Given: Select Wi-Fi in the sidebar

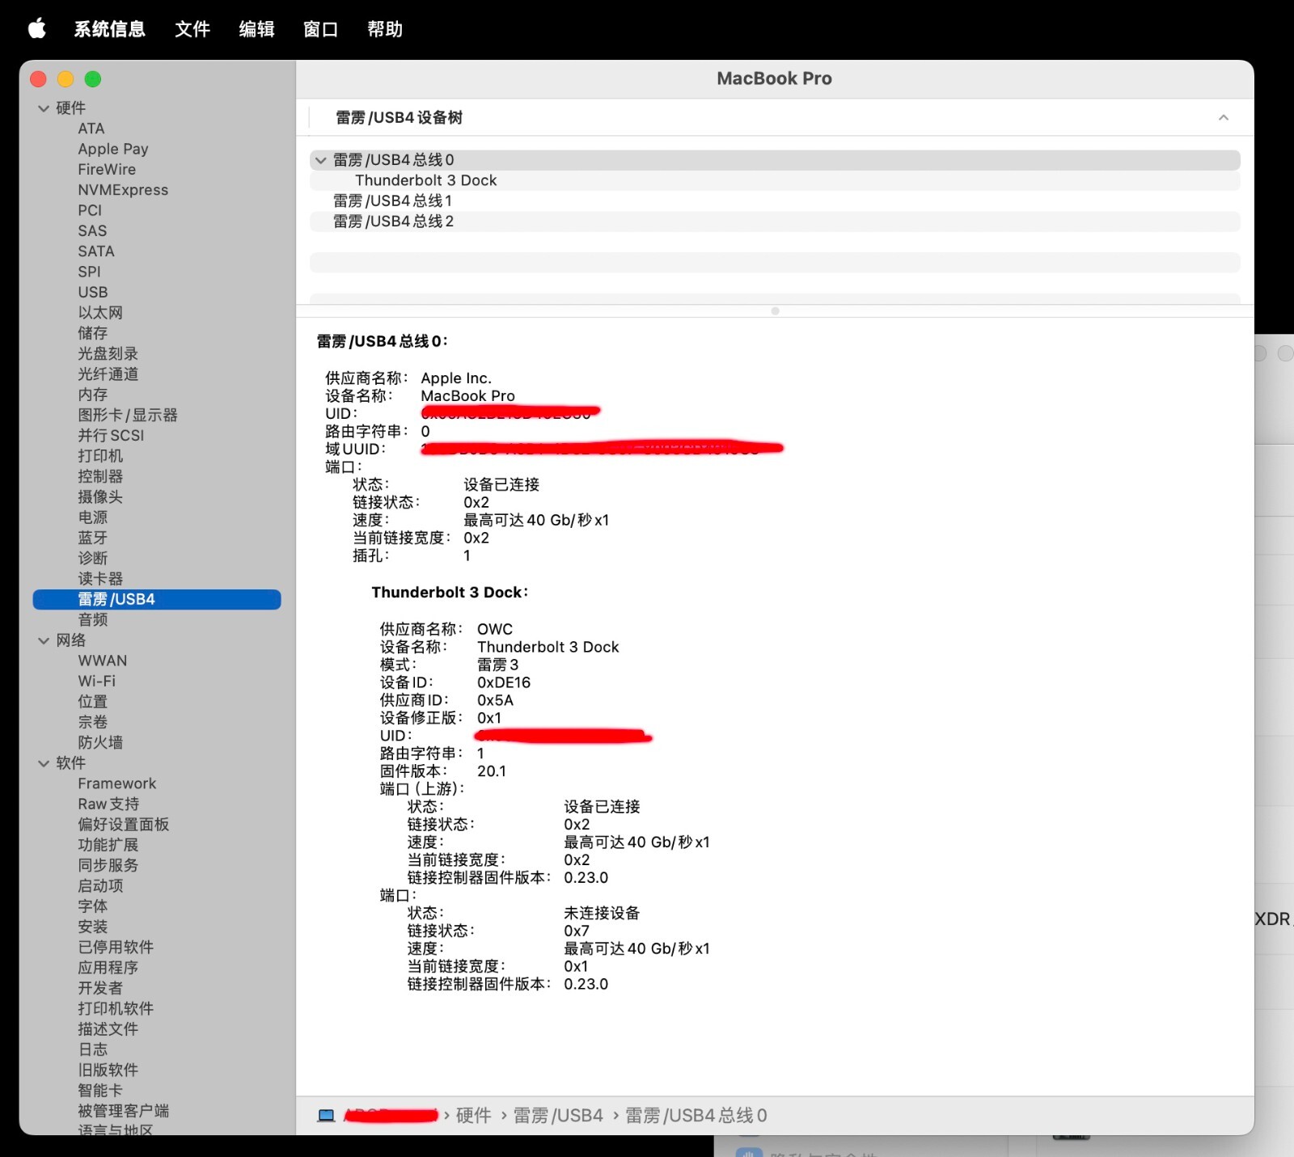Looking at the screenshot, I should [x=97, y=682].
